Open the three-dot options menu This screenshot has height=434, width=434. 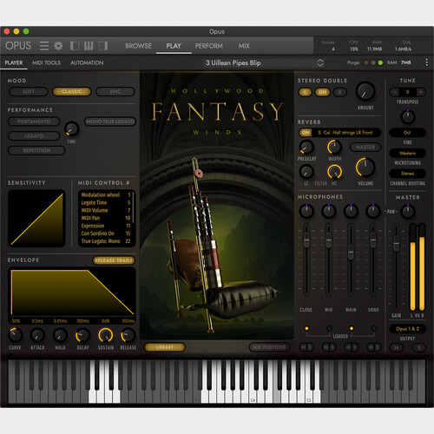click(426, 62)
